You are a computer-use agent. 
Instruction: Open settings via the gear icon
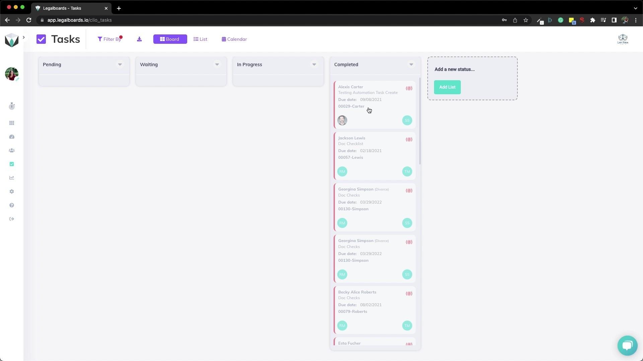[x=12, y=192]
